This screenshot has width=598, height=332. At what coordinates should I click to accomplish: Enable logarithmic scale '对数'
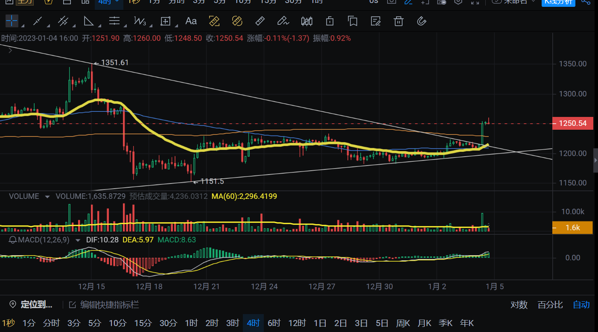click(x=519, y=305)
